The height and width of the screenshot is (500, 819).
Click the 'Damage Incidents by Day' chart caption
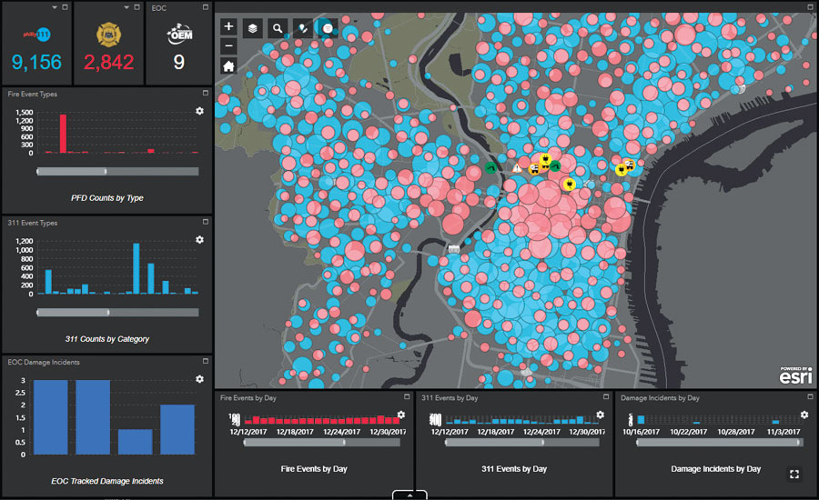pyautogui.click(x=715, y=469)
